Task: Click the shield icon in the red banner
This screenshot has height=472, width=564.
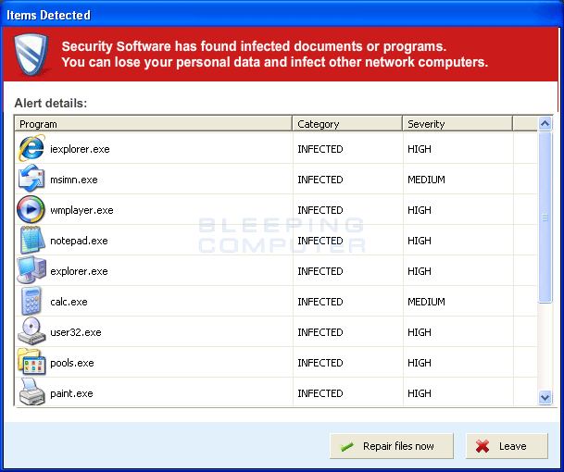Action: click(x=31, y=55)
